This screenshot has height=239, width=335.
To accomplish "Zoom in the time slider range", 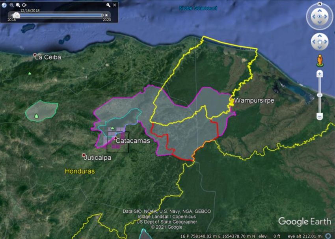I will coord(18,5).
